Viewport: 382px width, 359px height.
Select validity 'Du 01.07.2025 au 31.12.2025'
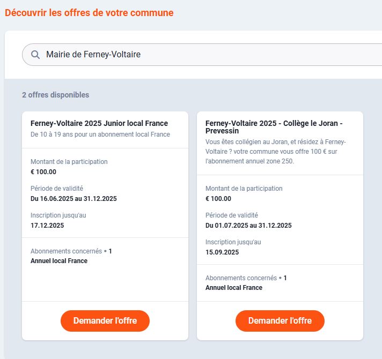click(x=248, y=226)
